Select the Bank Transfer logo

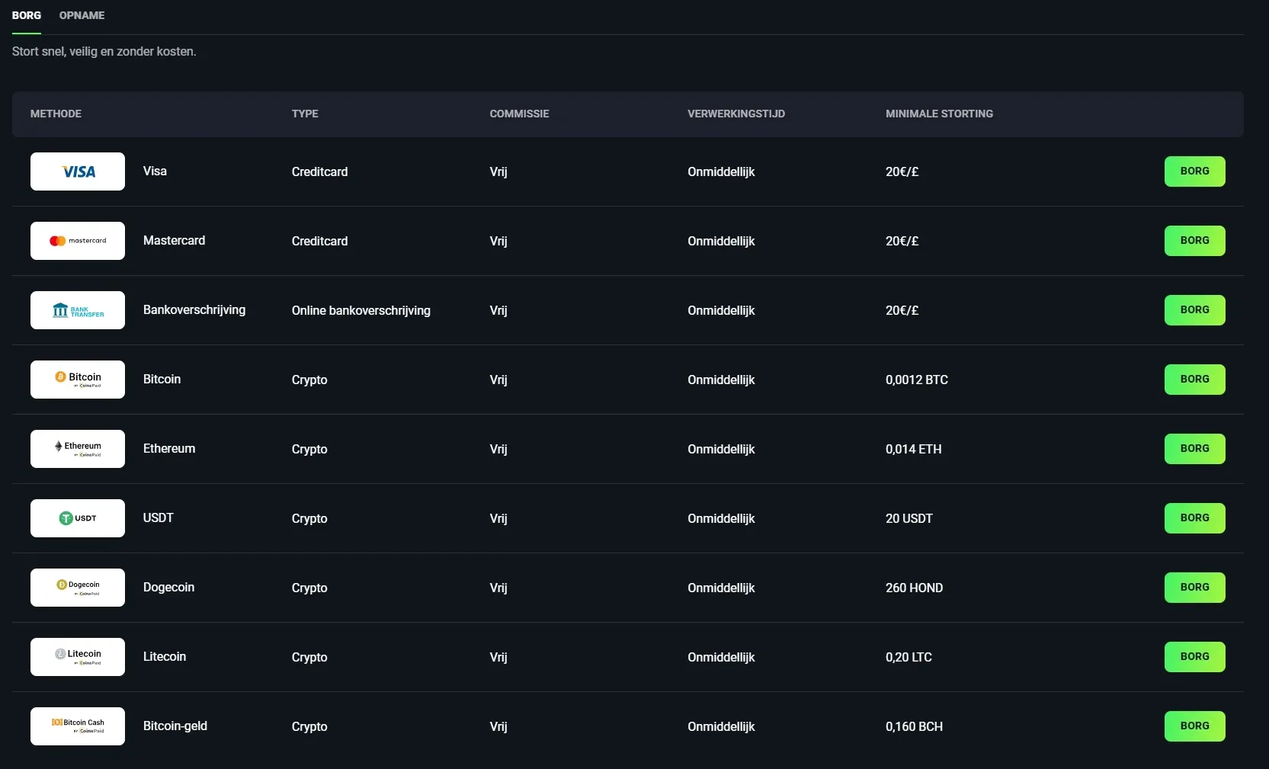[78, 310]
